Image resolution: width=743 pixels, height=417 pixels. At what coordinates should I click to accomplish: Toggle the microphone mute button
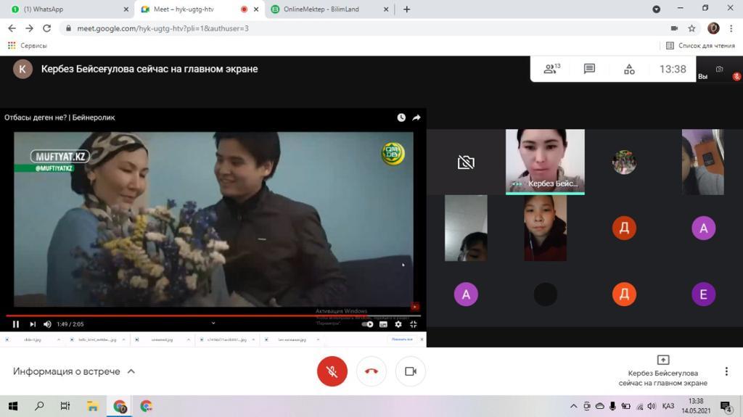[332, 371]
